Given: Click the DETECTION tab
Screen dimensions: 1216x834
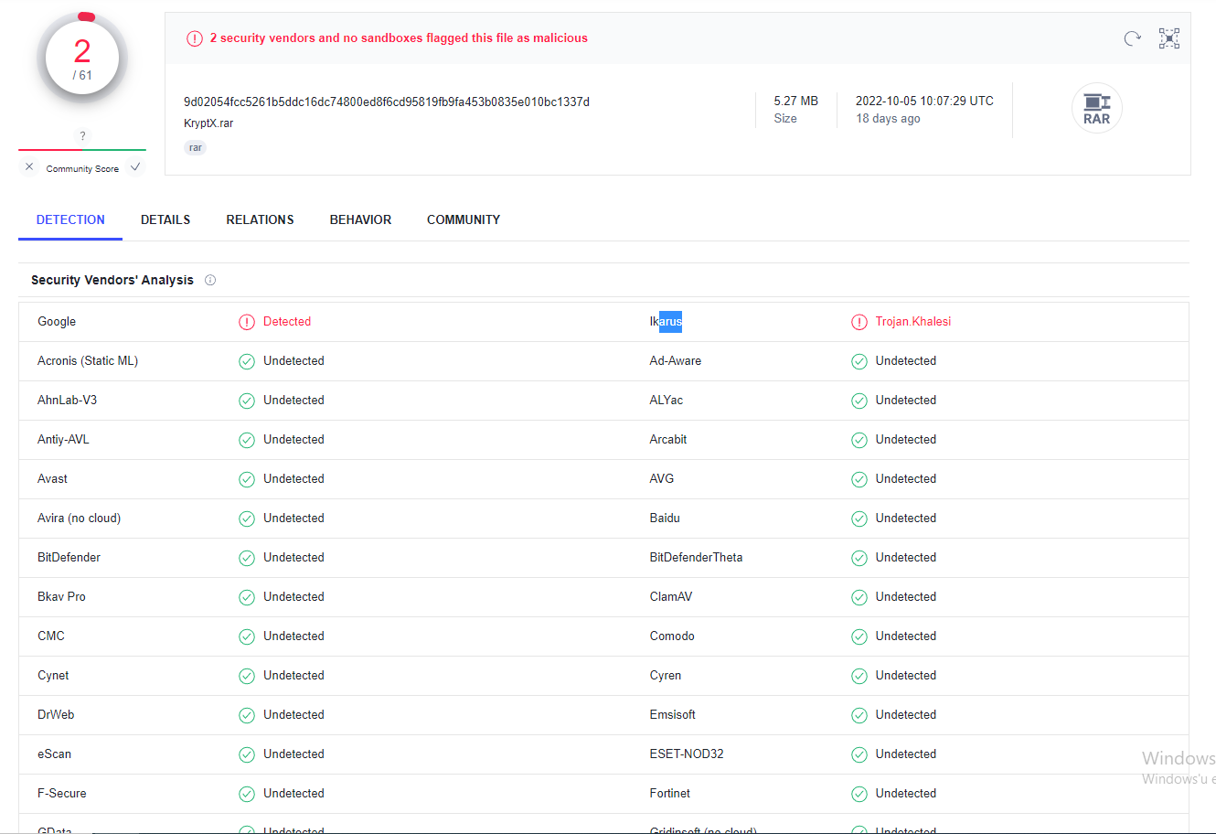Looking at the screenshot, I should (x=70, y=219).
